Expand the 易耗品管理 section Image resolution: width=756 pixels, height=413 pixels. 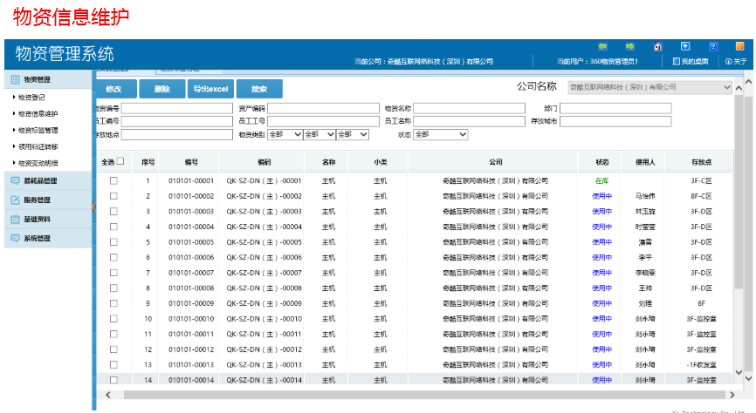tap(48, 180)
